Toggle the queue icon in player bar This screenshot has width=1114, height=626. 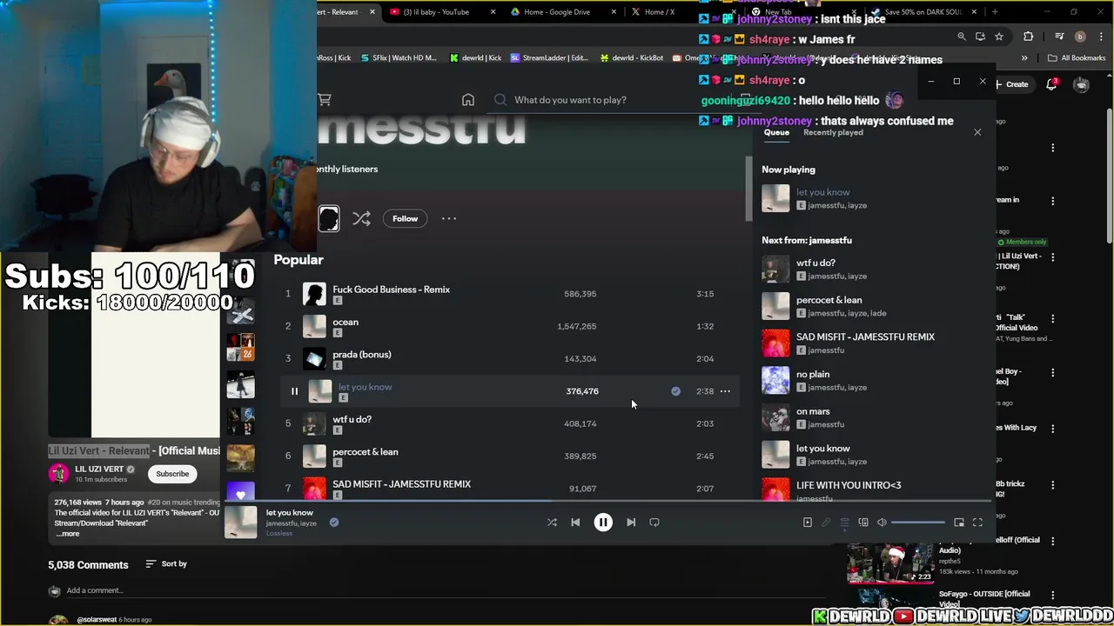tap(844, 523)
